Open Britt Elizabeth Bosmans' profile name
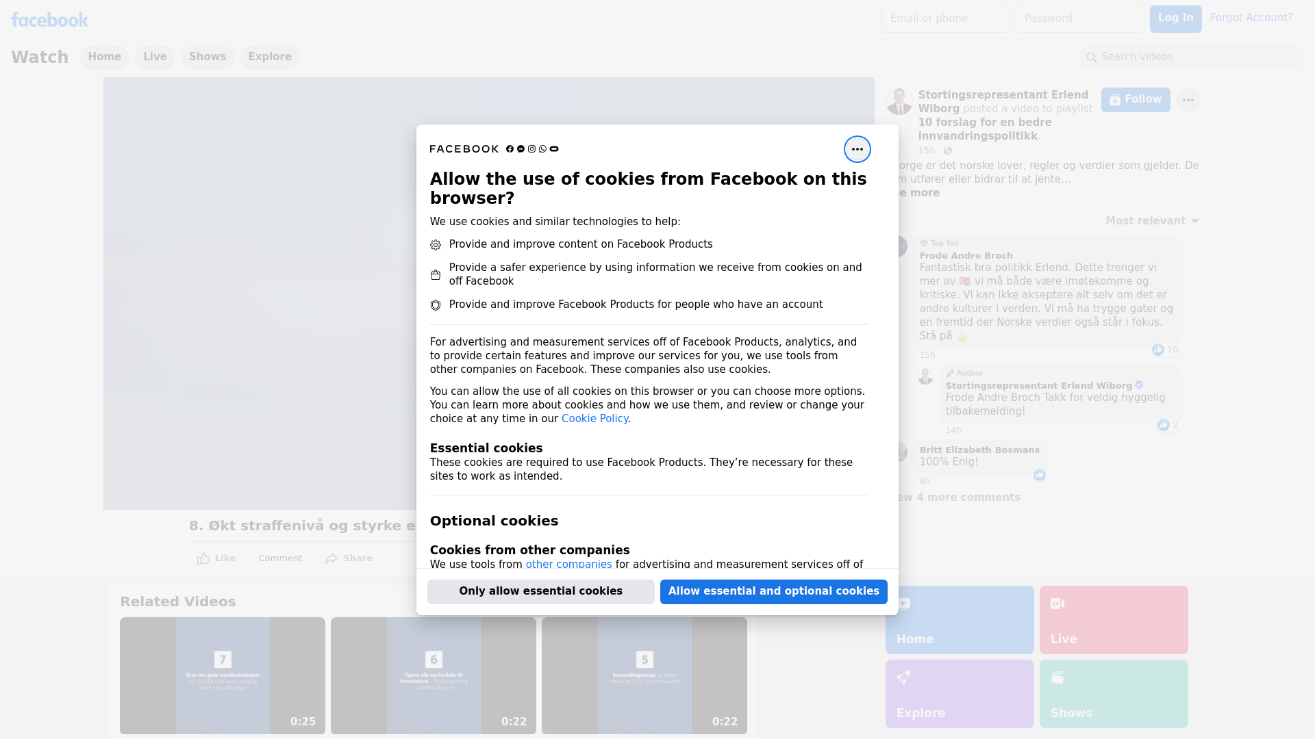1315x739 pixels. [x=979, y=450]
